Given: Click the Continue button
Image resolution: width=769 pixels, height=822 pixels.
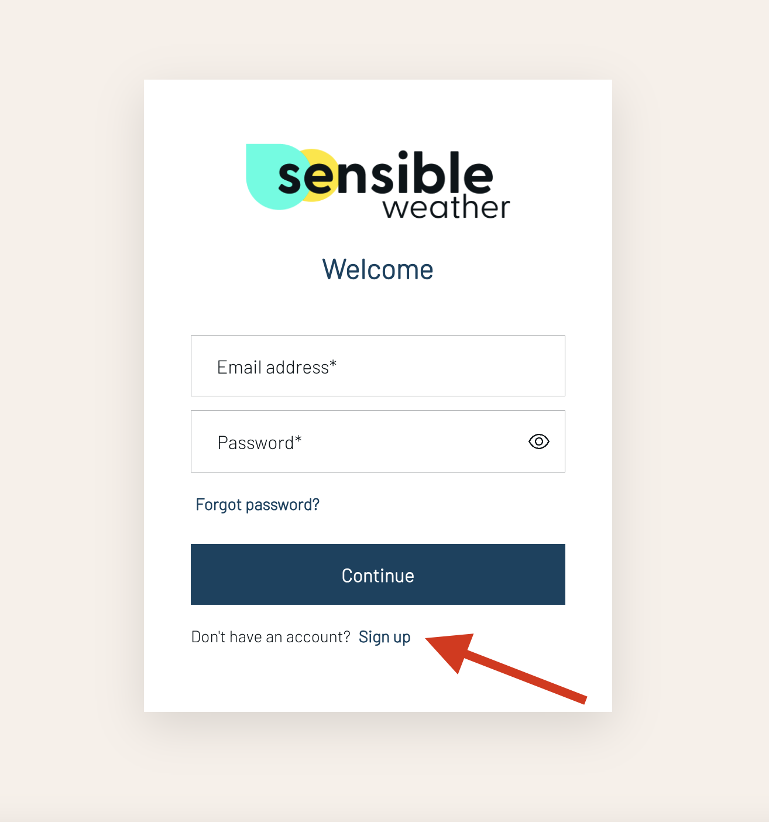Looking at the screenshot, I should pos(377,574).
